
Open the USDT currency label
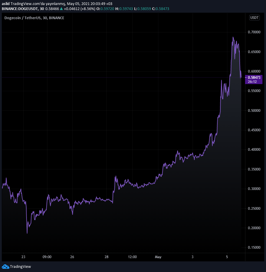point(254,18)
